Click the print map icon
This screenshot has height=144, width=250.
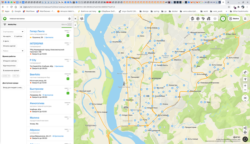(x=245, y=132)
